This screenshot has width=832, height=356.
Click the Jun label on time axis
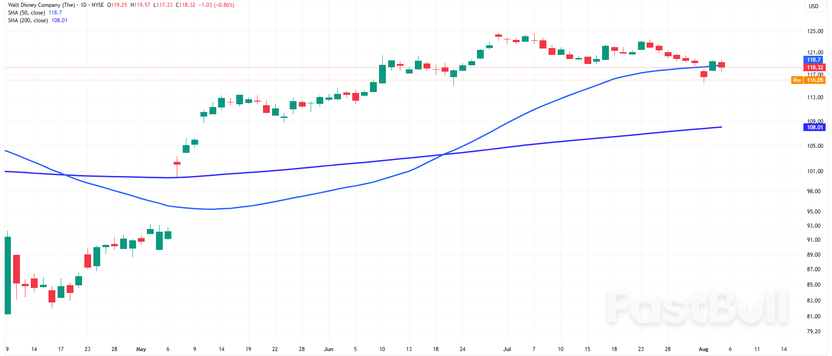coord(328,349)
